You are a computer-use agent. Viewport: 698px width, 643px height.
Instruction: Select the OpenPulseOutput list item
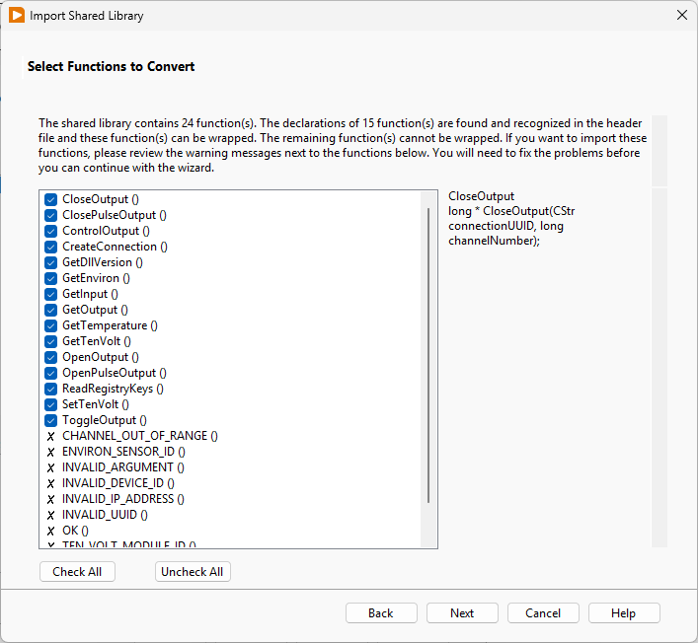click(x=114, y=373)
